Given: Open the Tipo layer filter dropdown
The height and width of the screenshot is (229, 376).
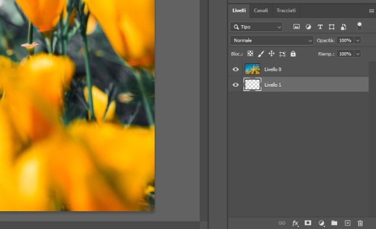Looking at the screenshot, I should click(256, 27).
